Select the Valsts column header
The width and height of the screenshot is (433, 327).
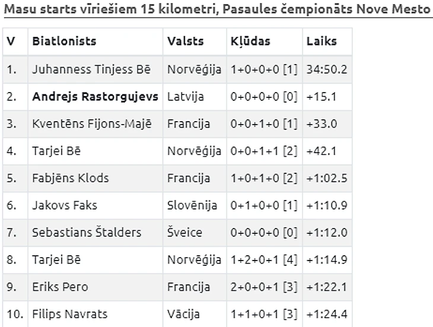[185, 42]
